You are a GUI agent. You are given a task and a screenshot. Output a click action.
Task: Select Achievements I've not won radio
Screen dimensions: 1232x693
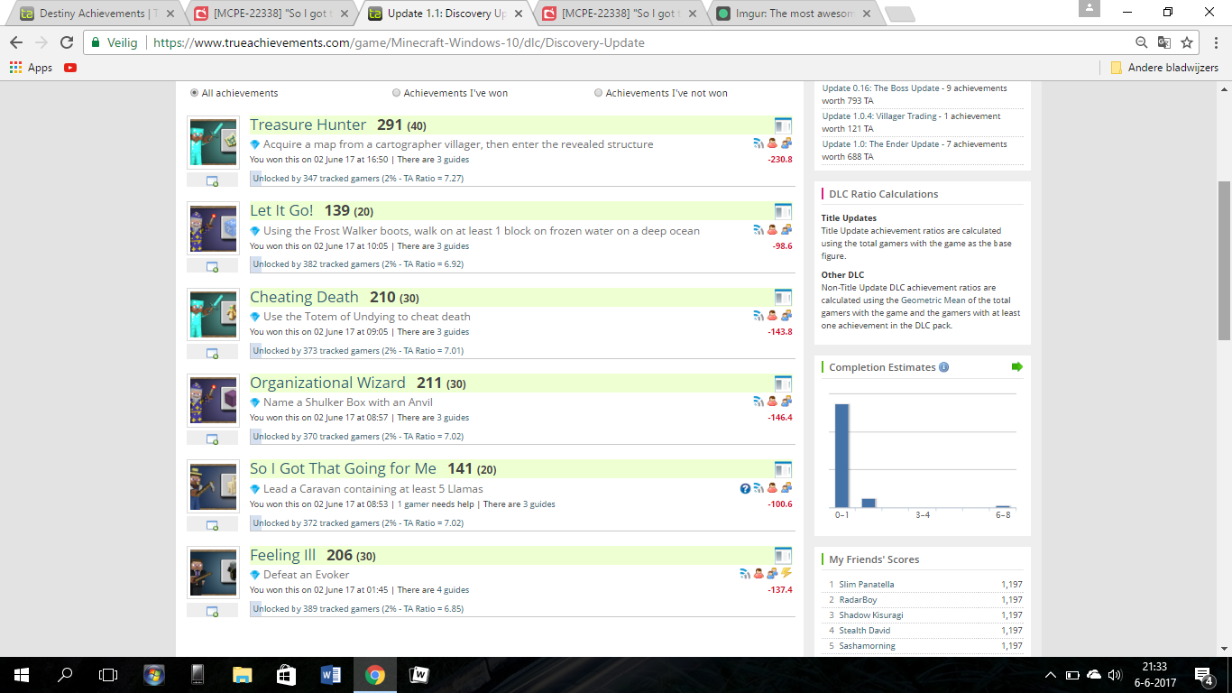599,93
